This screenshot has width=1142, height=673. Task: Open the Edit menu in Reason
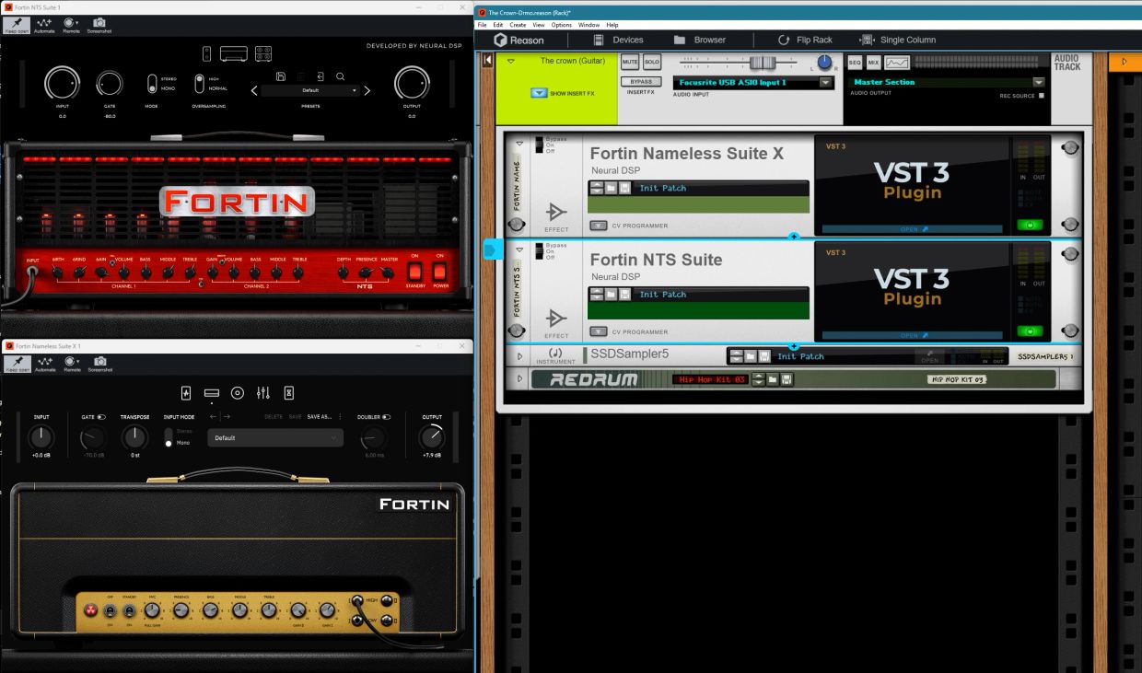point(498,25)
